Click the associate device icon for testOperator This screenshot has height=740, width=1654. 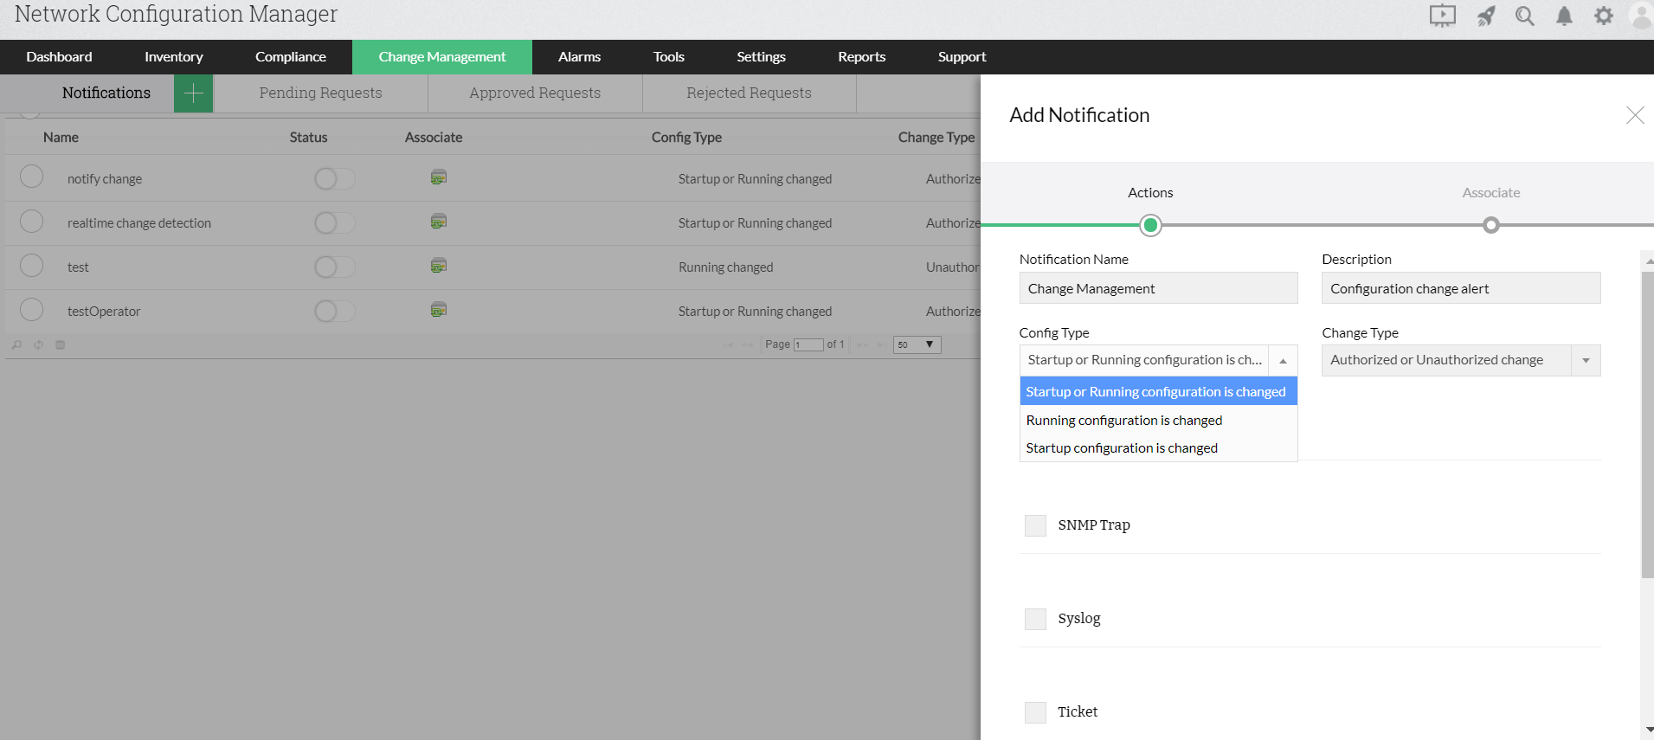point(439,310)
